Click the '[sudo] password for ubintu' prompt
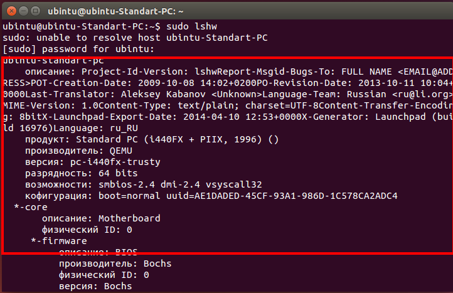 coord(78,49)
